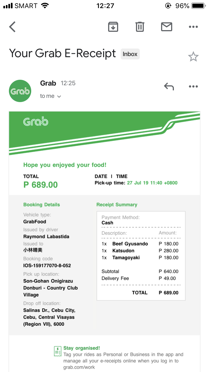The height and width of the screenshot is (372, 209).
Task: Tap the pick-up time 27 Jul 19 11:40
Action: click(152, 183)
